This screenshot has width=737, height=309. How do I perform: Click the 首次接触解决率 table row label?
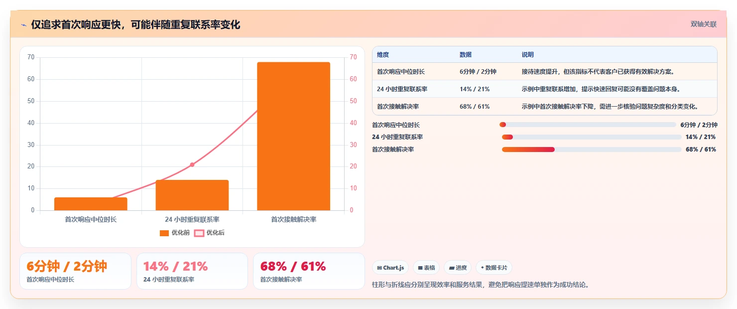pyautogui.click(x=398, y=106)
